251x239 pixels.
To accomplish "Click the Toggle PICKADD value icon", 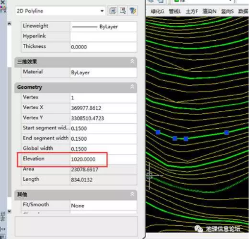I will click(x=113, y=11).
